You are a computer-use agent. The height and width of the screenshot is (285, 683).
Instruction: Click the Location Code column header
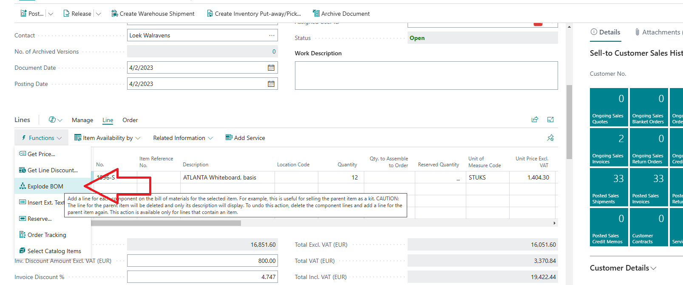(x=293, y=165)
